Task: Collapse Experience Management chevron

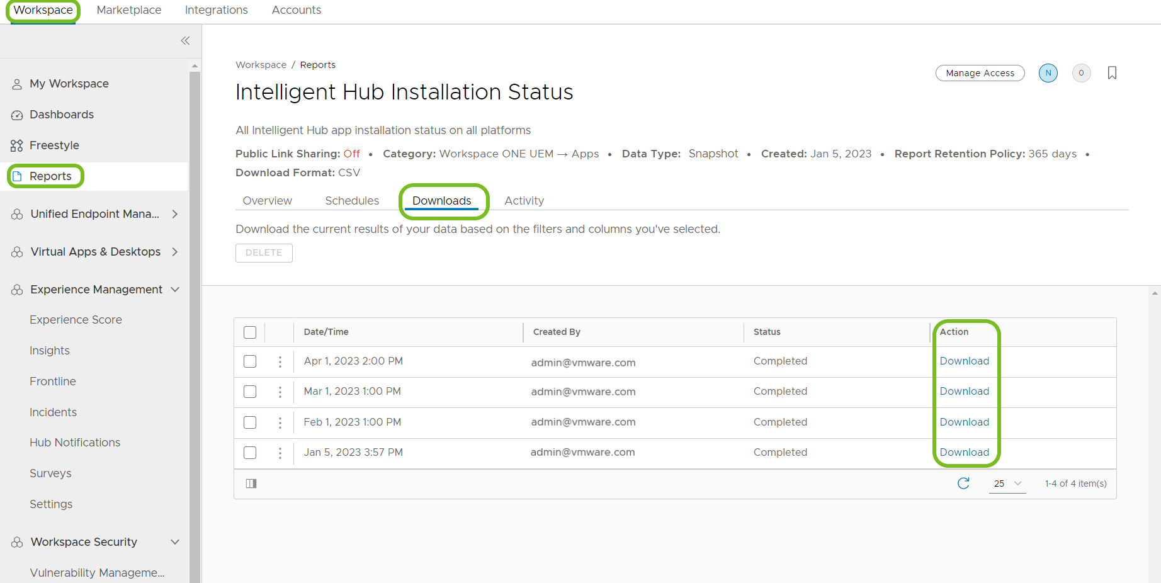Action: 175,290
